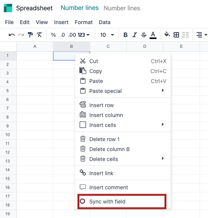Click the cell borders grid icon
Screen dimensions: 208x218
pos(176,35)
